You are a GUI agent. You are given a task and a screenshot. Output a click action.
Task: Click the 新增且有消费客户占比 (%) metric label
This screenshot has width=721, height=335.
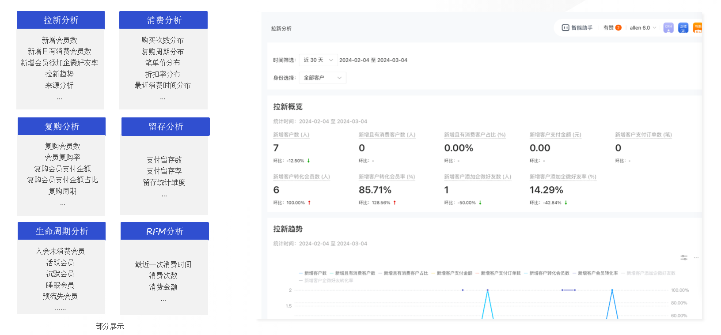pyautogui.click(x=475, y=135)
